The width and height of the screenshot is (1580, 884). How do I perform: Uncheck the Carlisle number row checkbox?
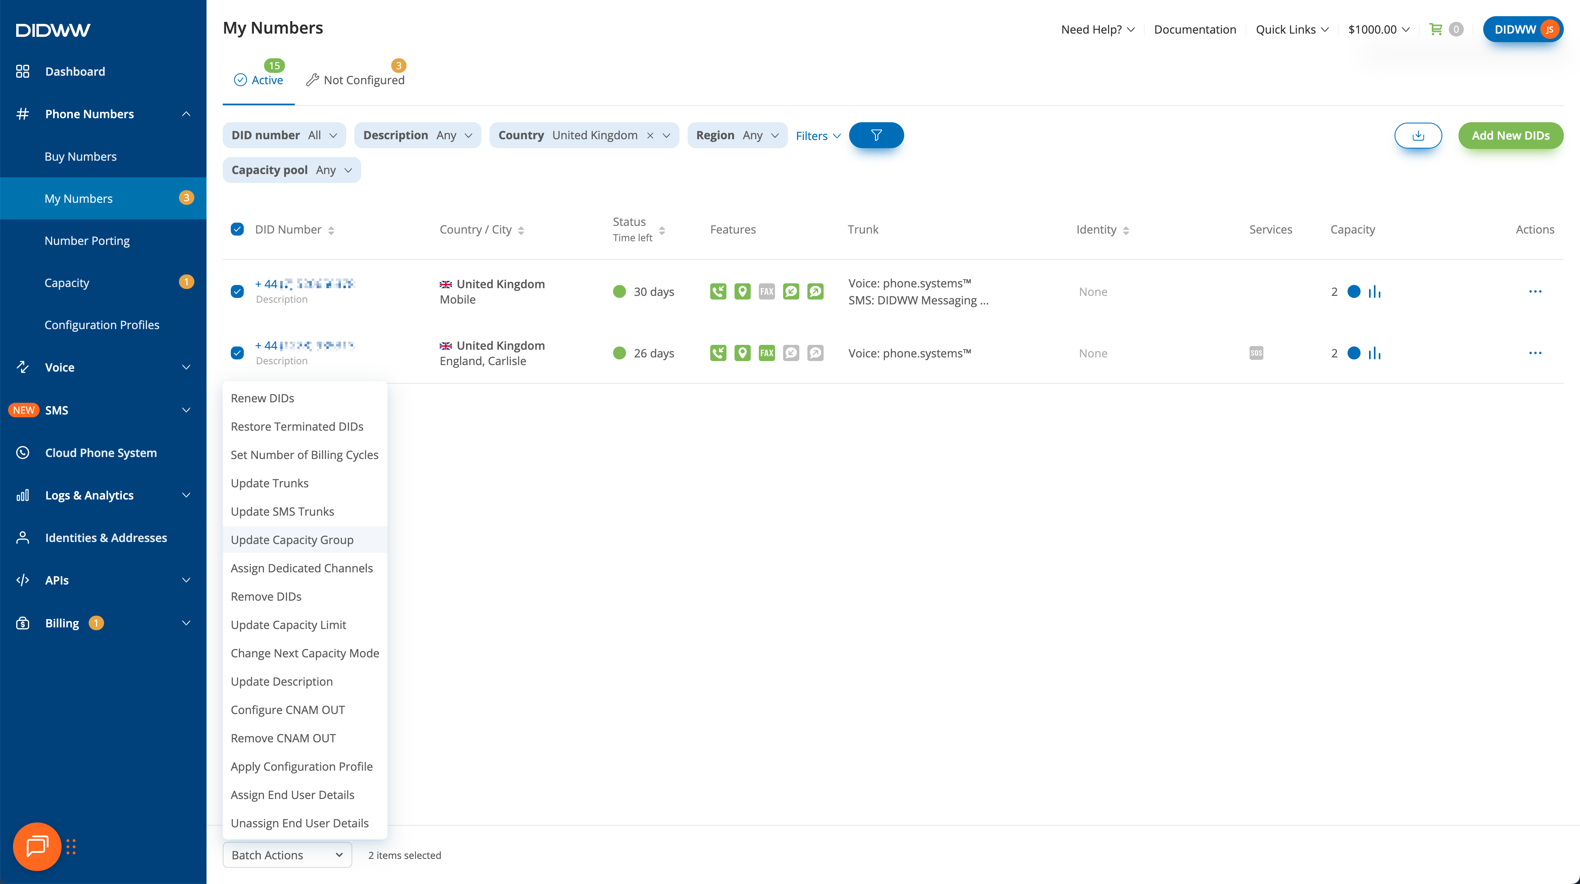[x=237, y=353]
